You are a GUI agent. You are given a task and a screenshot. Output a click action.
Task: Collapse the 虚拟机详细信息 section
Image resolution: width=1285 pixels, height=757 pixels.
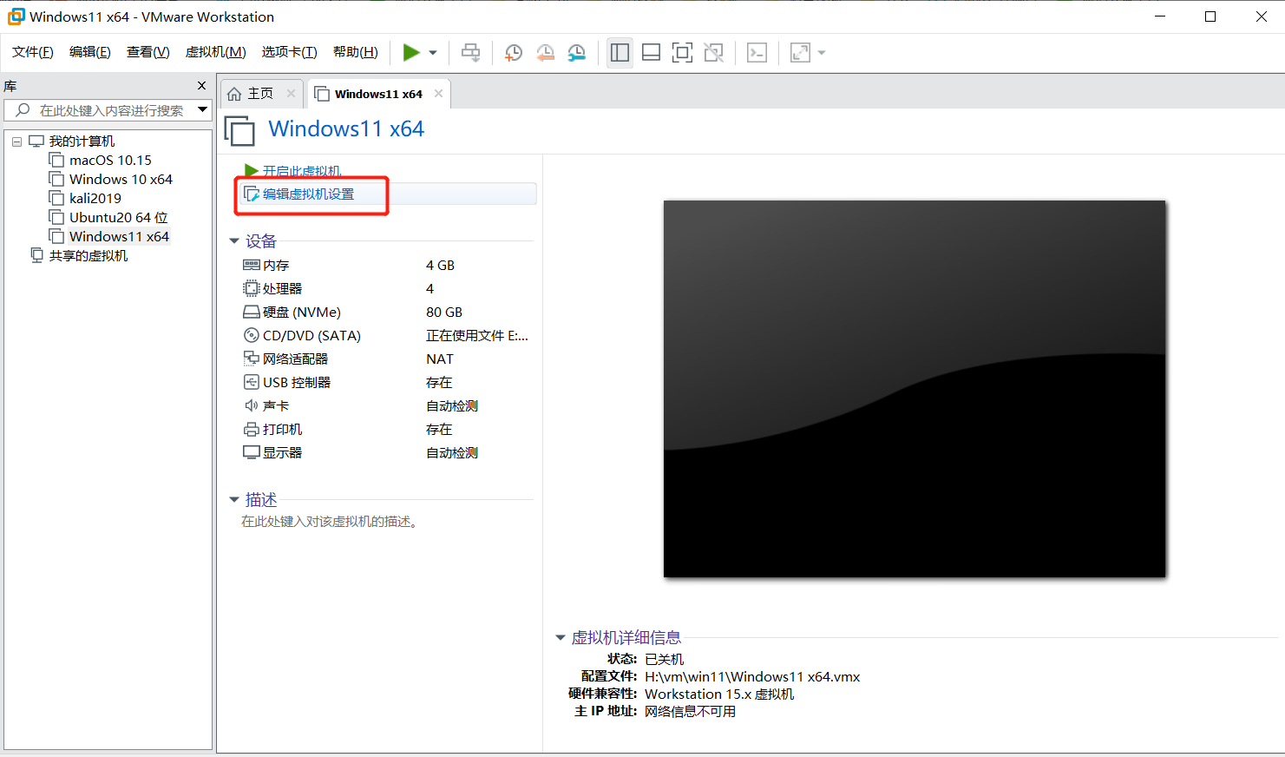[561, 637]
